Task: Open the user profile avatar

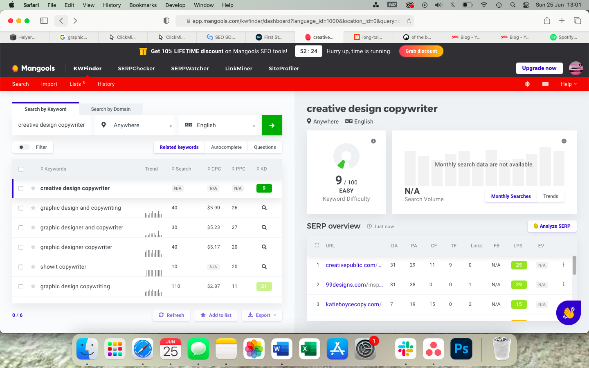Action: pyautogui.click(x=576, y=68)
